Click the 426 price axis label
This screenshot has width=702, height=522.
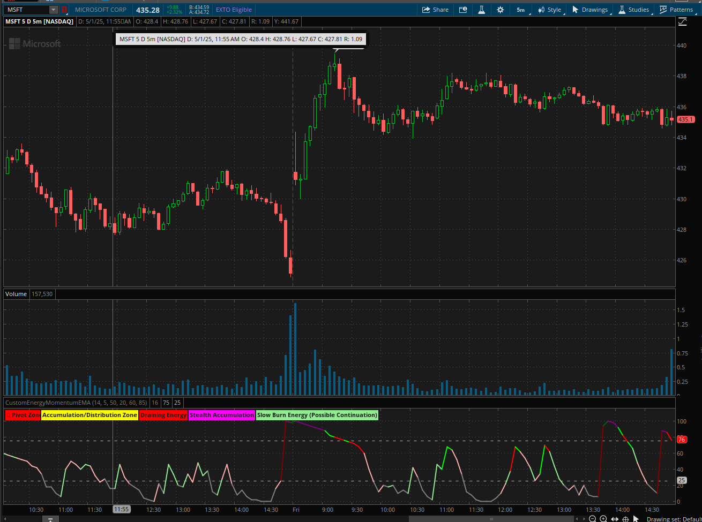[682, 260]
